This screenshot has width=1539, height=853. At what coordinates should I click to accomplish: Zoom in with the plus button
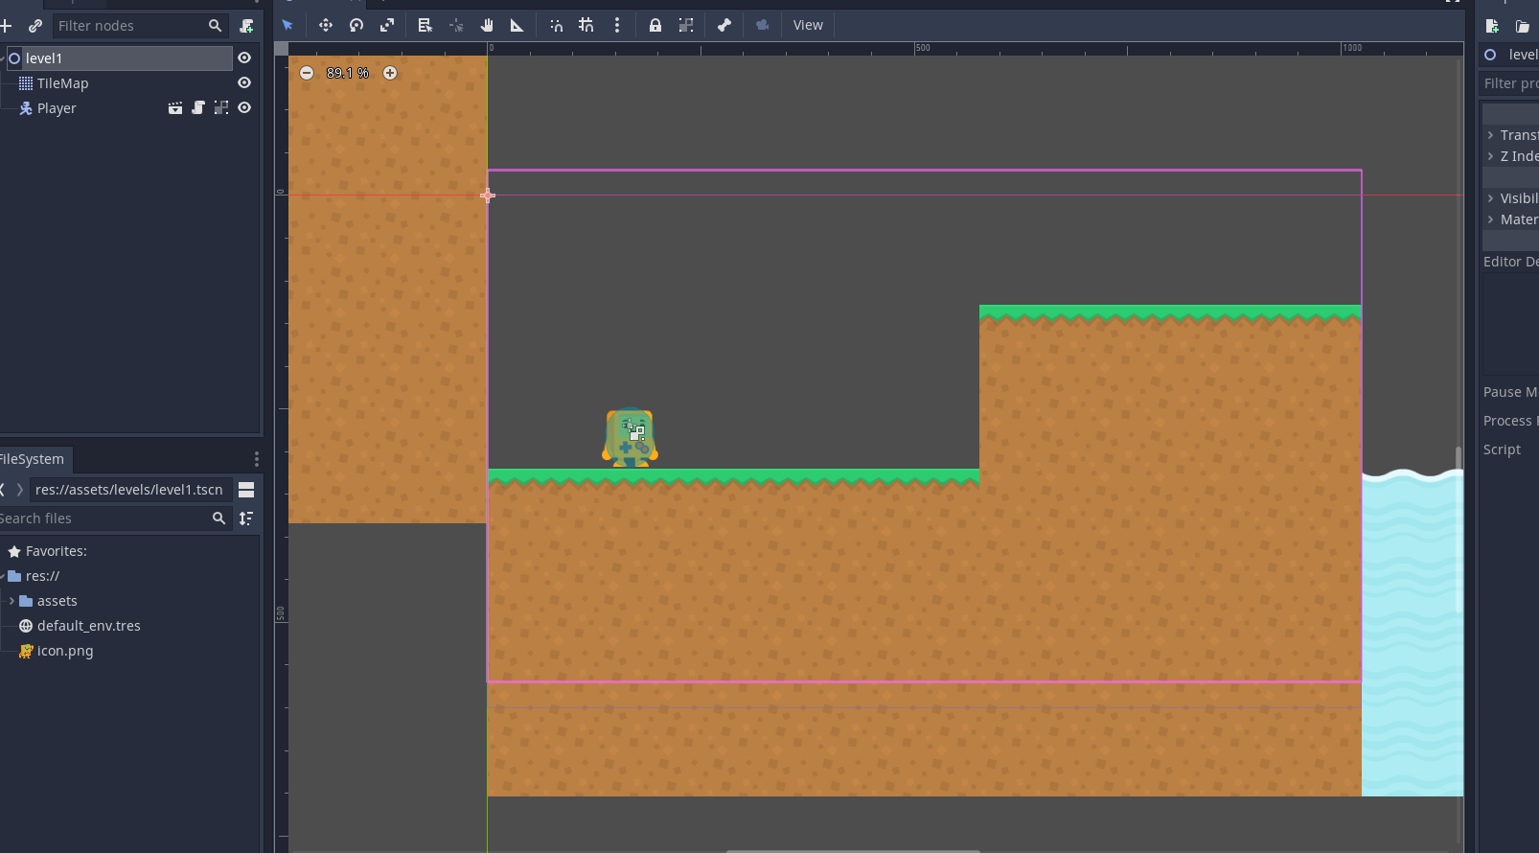tap(390, 73)
